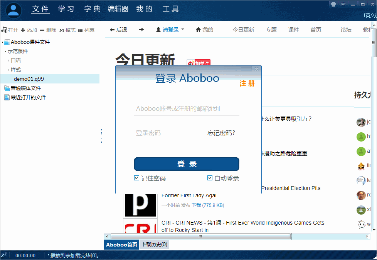Click the first user avatar in 持久 list
Image resolution: width=377 pixels, height=260 pixels.
click(x=361, y=122)
